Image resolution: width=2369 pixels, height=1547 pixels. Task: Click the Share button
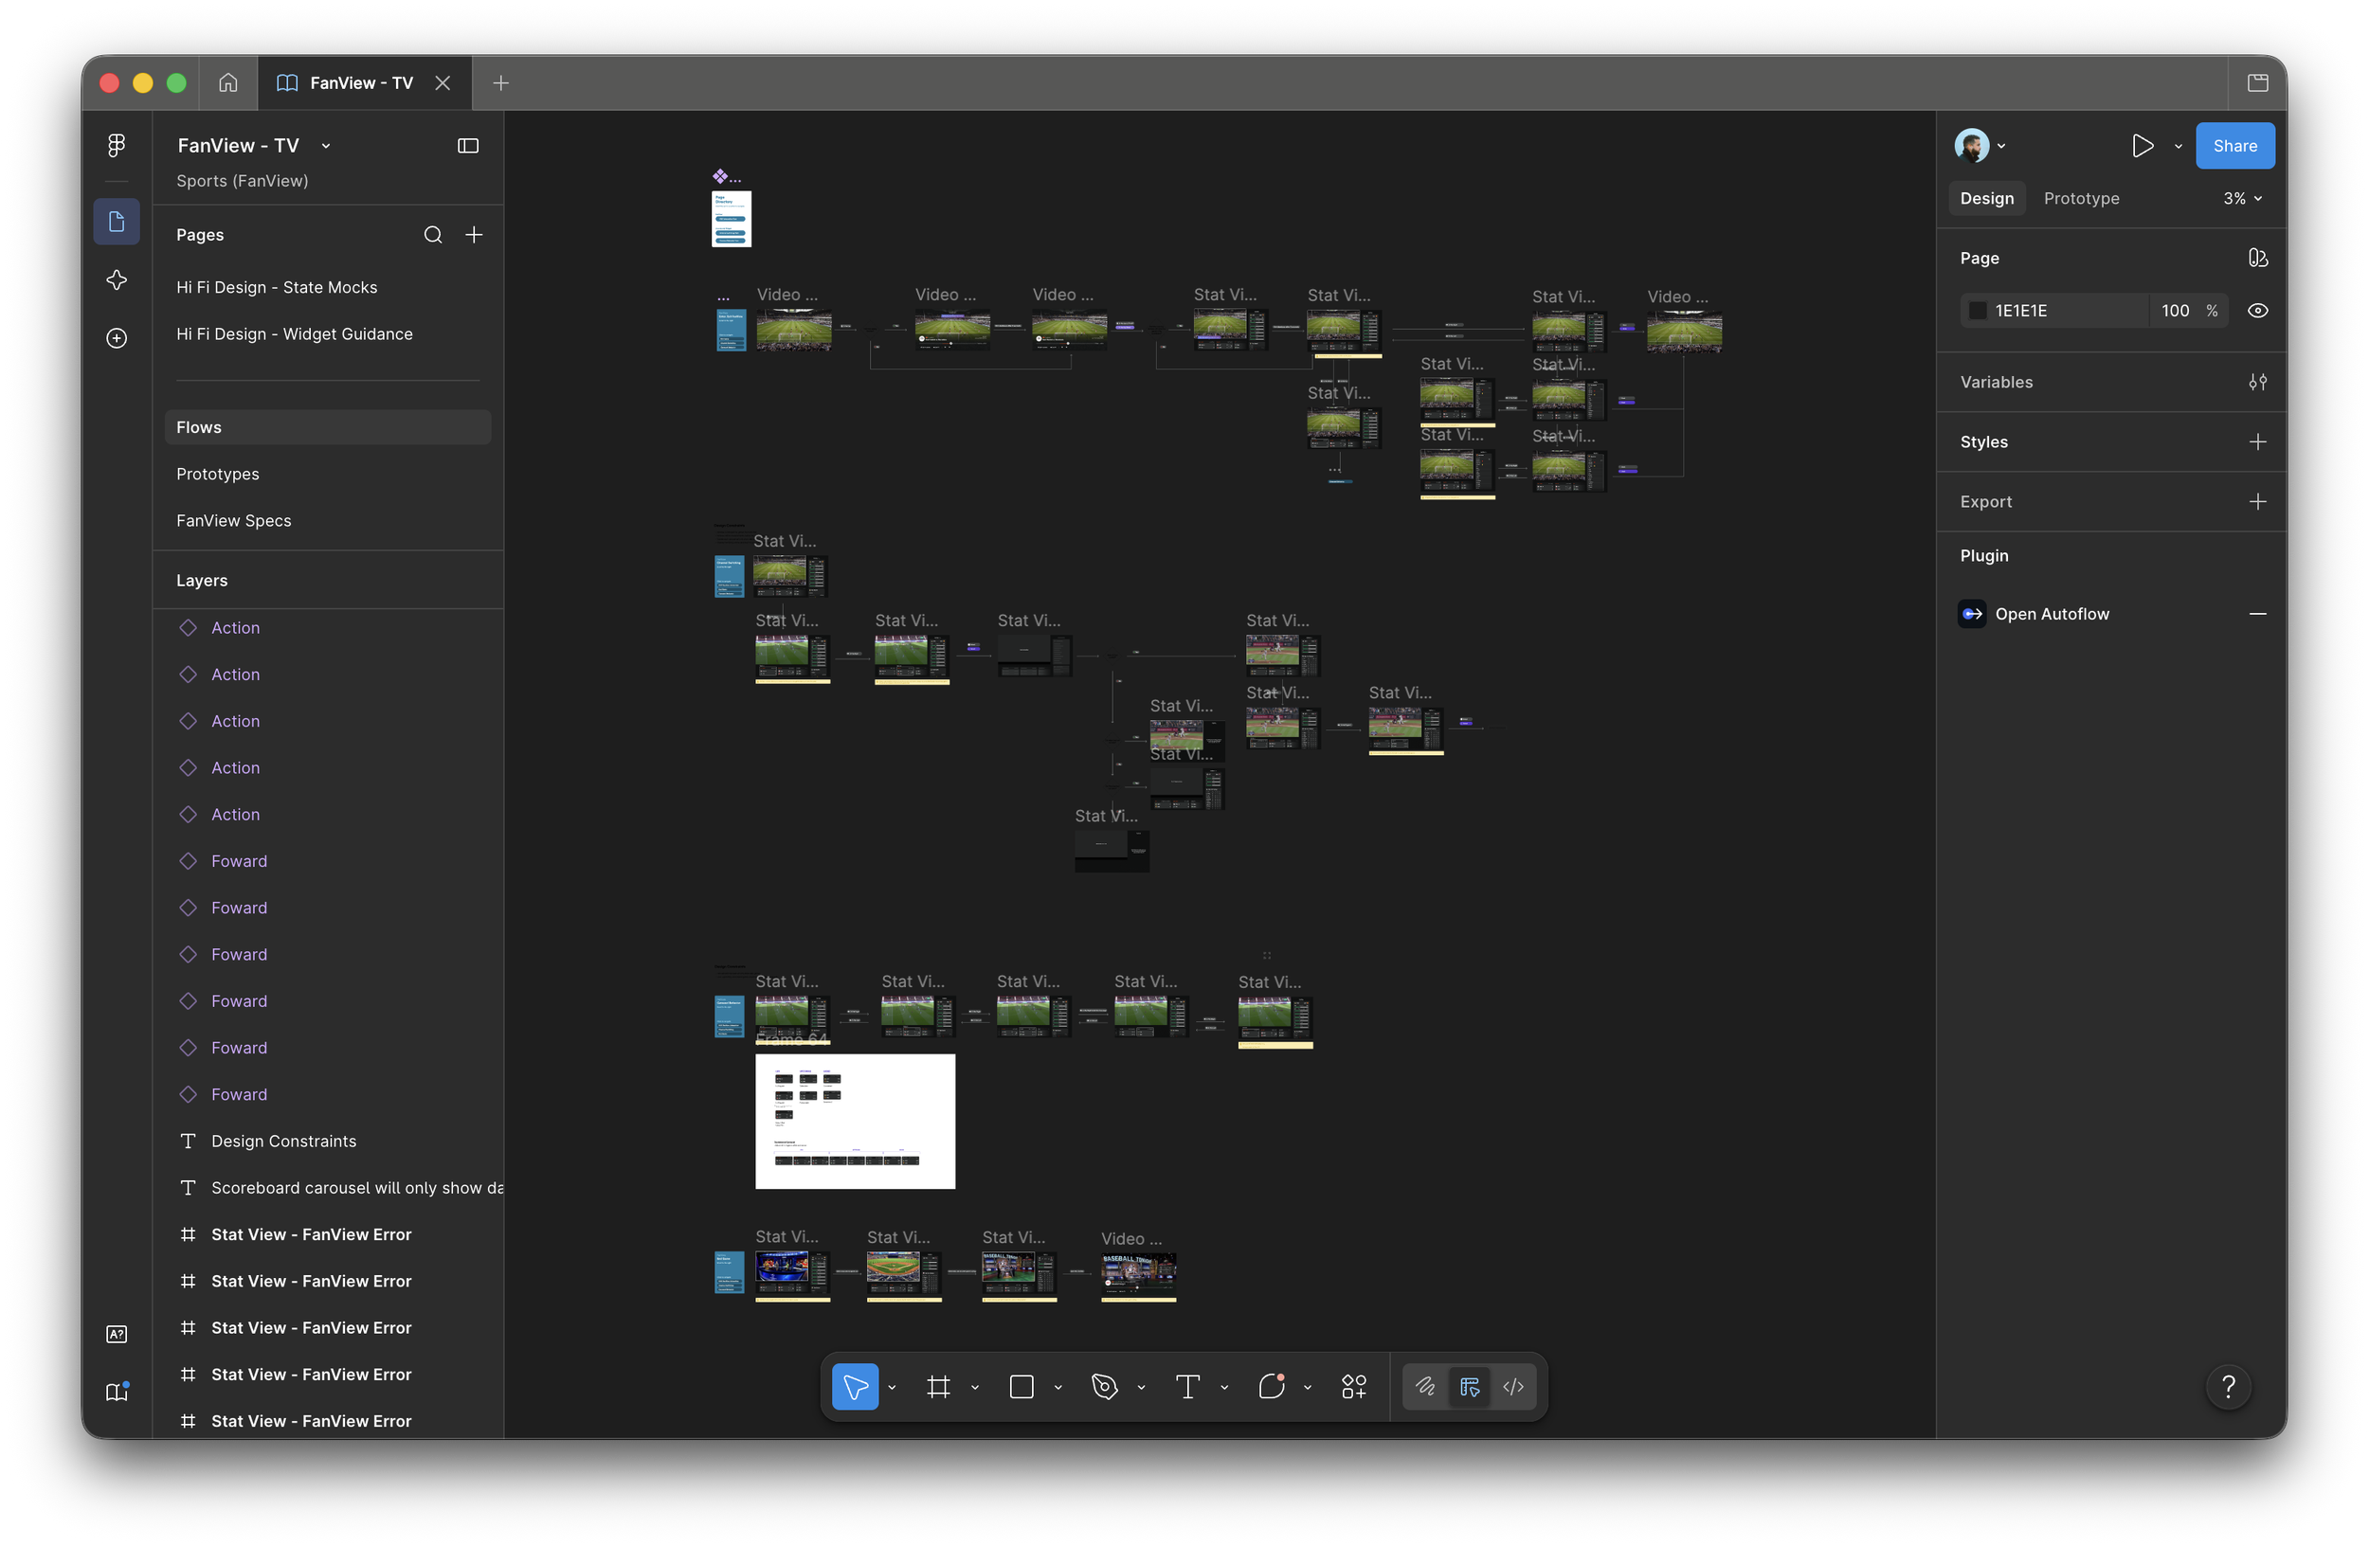(x=2234, y=146)
